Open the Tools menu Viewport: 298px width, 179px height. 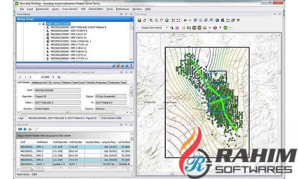point(110,9)
